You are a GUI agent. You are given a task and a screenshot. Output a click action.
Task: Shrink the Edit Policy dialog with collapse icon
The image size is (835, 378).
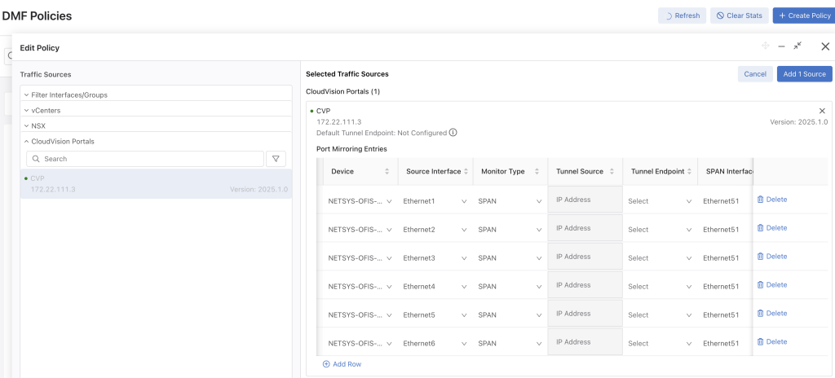(797, 47)
